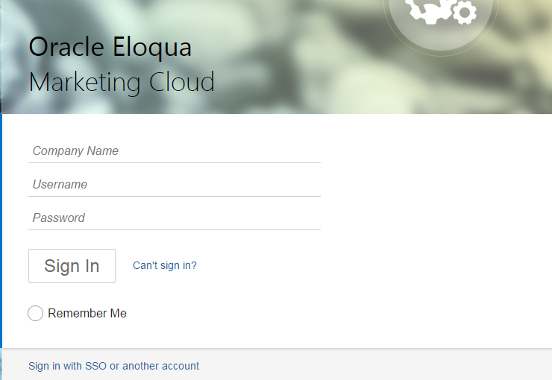Select the Password input field
The height and width of the screenshot is (380, 552).
(x=175, y=218)
